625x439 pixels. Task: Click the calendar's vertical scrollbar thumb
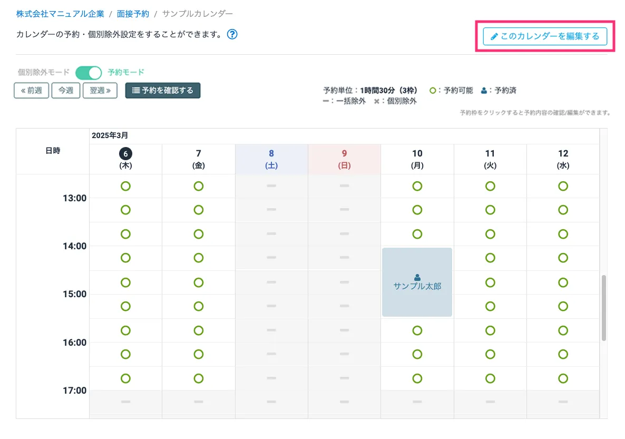coord(603,308)
